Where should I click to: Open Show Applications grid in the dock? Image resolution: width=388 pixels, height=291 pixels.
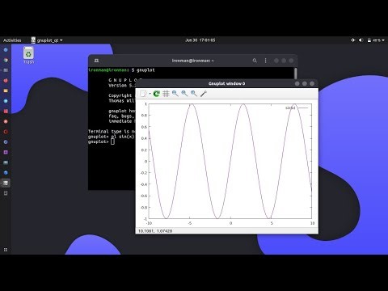pos(6,250)
